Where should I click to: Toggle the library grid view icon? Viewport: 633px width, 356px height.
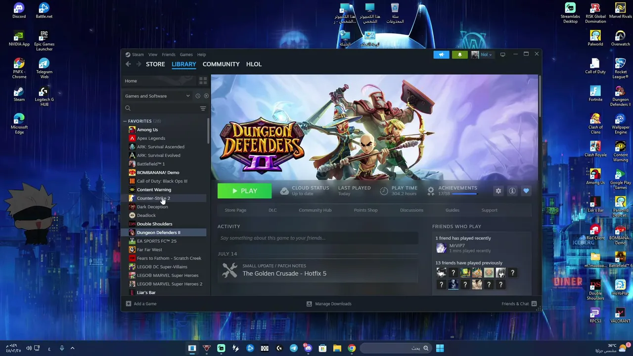[203, 81]
